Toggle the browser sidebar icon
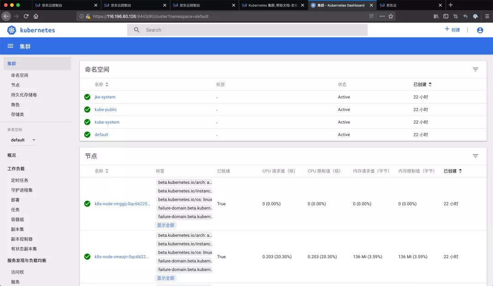The image size is (493, 286). point(446,16)
